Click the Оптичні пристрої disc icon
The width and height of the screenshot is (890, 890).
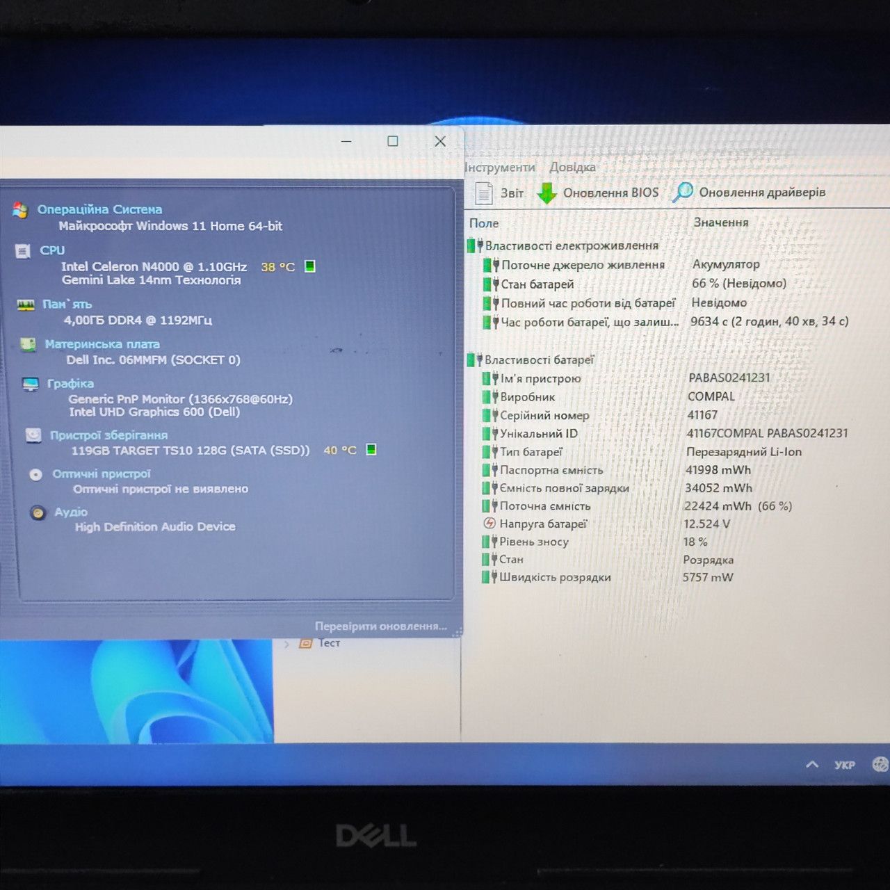tap(36, 474)
